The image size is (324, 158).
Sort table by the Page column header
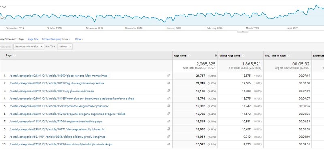point(9,55)
